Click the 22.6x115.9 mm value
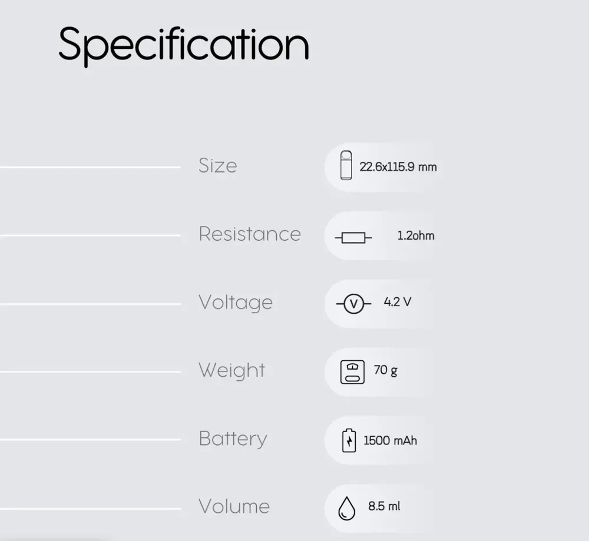This screenshot has width=589, height=541. 398,167
